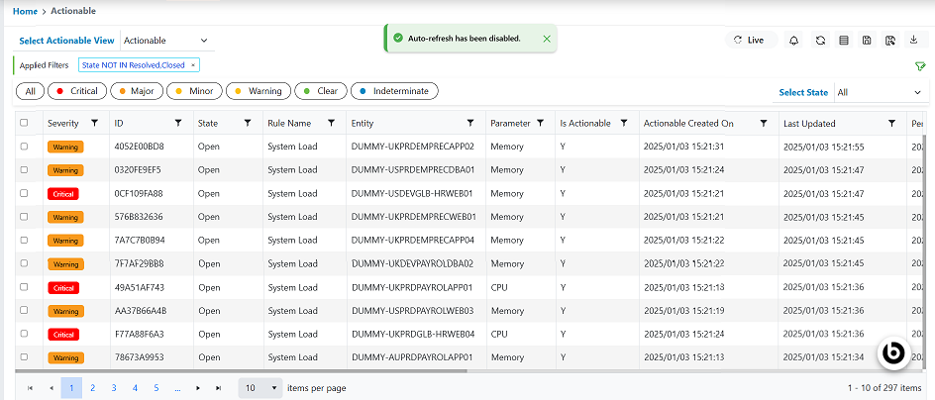Select the Critical severity filter tab
Screen dimensions: 935x400
click(76, 91)
